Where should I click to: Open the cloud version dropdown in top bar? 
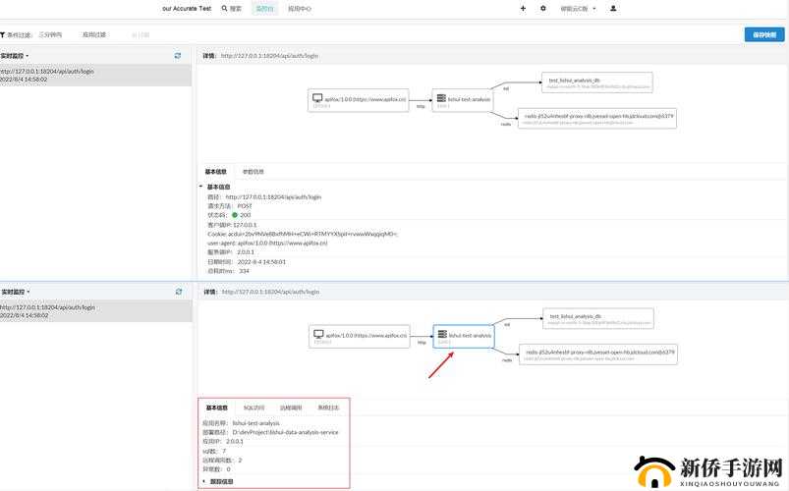(576, 8)
